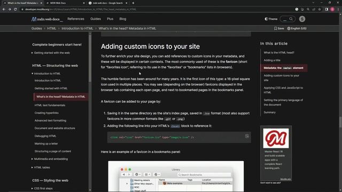
Task: Bookmark this page with the star icon
Action: pyautogui.click(x=320, y=10)
